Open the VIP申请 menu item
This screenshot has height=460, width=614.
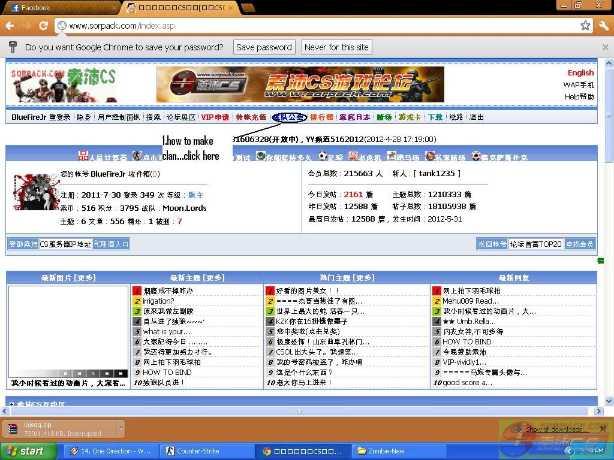(215, 117)
